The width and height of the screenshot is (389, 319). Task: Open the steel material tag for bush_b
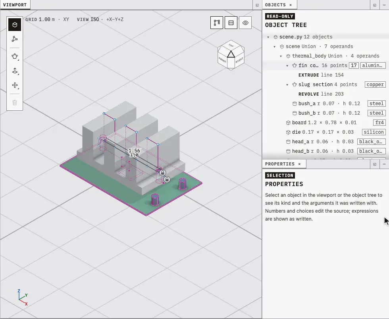pos(376,113)
